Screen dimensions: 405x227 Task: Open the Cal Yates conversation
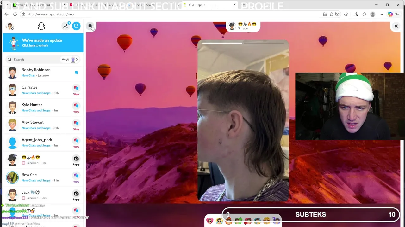[x=43, y=90]
